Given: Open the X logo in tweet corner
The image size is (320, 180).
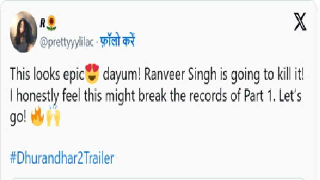Looking at the screenshot, I should tap(300, 22).
